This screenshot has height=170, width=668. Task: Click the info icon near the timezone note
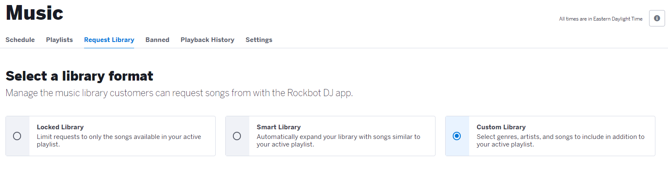[x=657, y=18]
